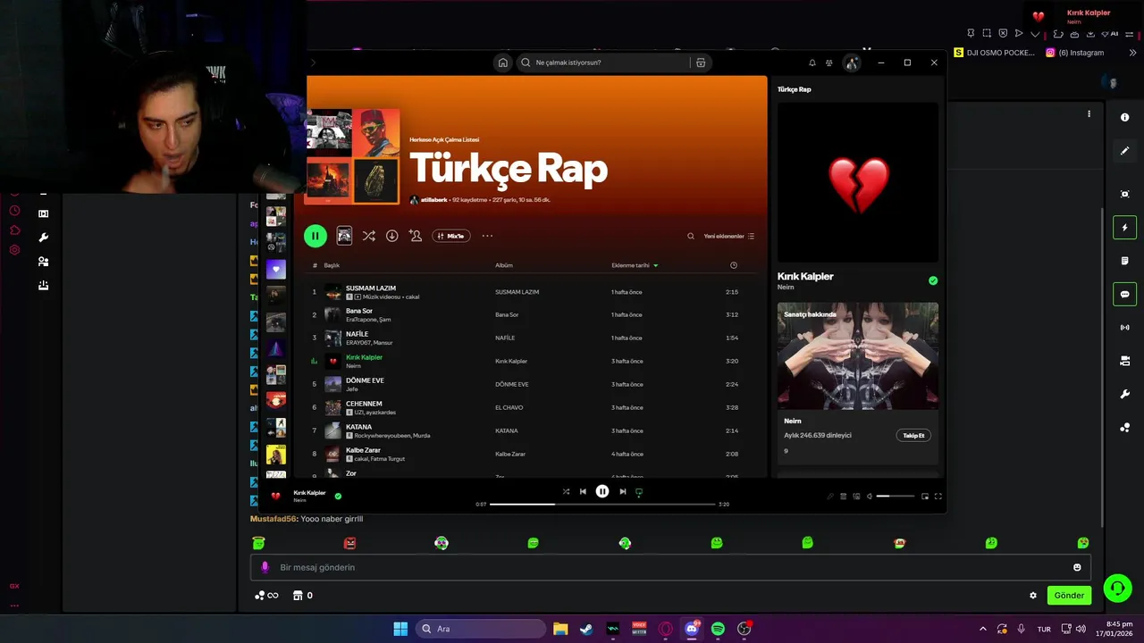Adjust the Spotify volume slider
1144x643 pixels.
896,497
